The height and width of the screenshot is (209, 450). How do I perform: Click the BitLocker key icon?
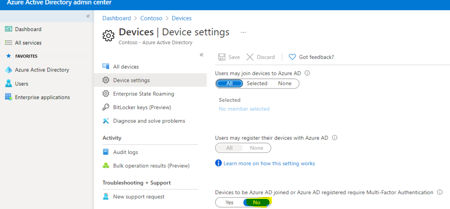point(106,107)
